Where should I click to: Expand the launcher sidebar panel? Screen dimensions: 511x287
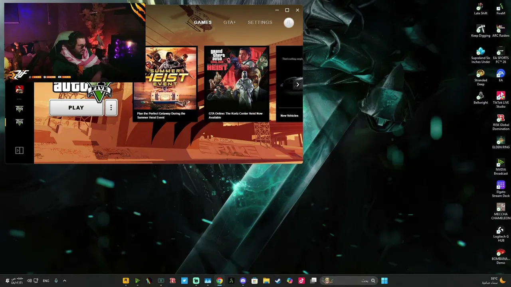pos(19,150)
